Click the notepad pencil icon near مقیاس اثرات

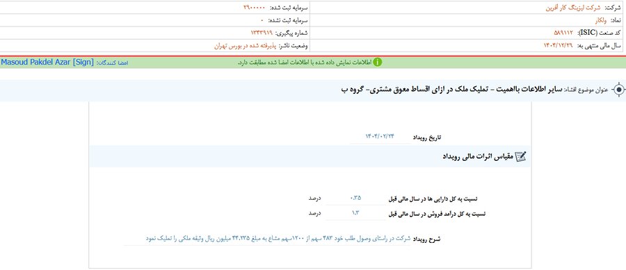(x=520, y=157)
